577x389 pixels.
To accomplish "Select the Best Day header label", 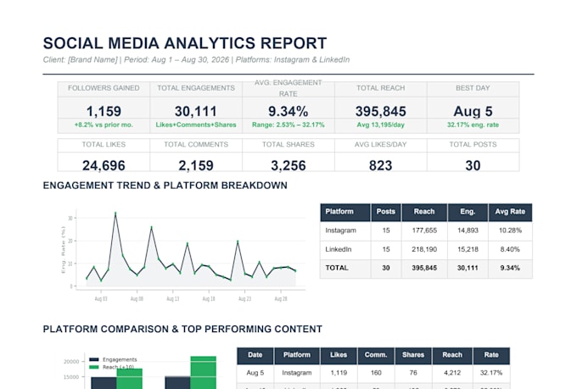I will click(473, 88).
